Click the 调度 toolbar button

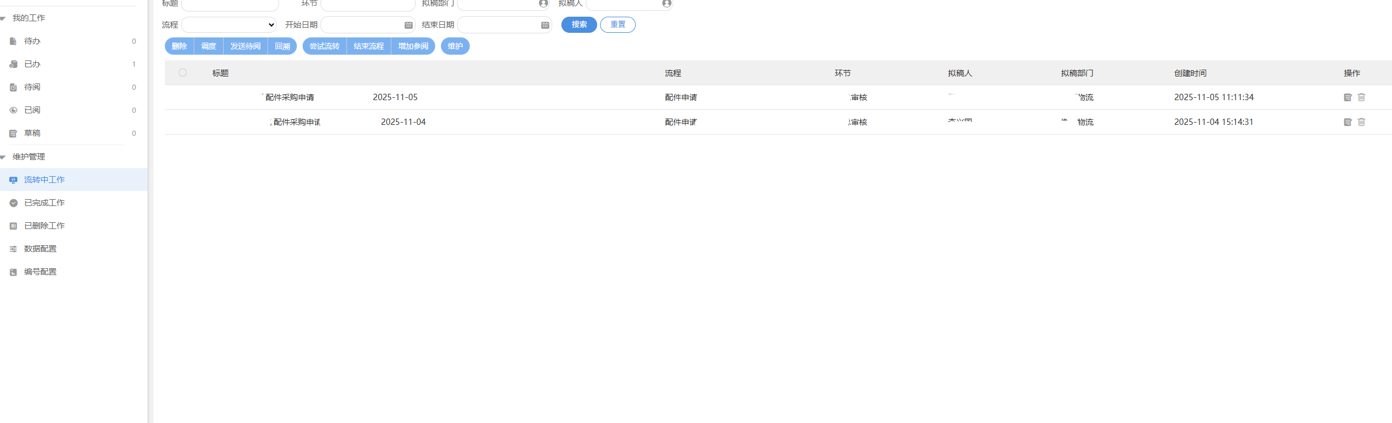click(x=209, y=46)
